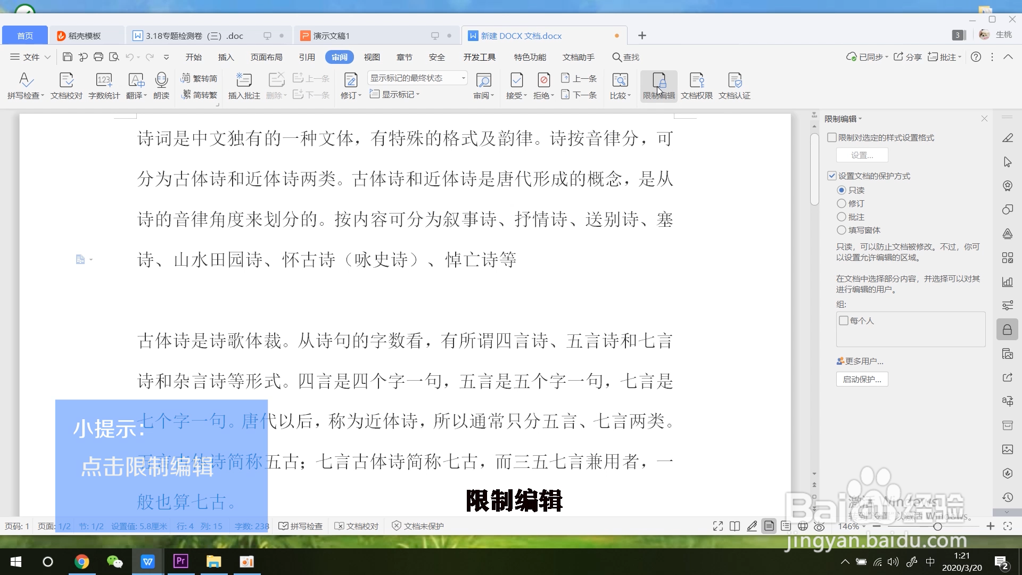Select the 只读 radio option

(x=842, y=190)
